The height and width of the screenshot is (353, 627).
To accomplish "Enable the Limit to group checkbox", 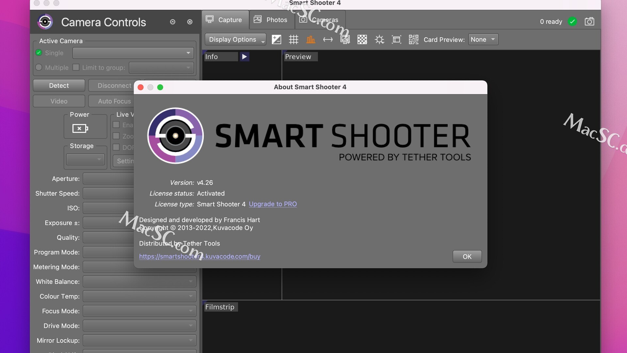I will coord(76,67).
